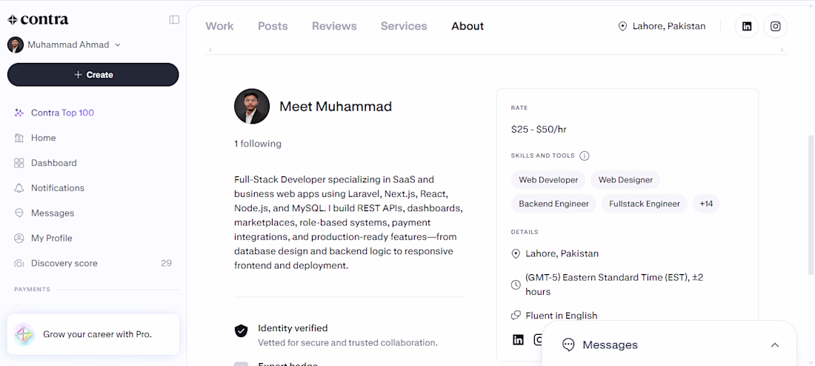Click the Identity verified label
The height and width of the screenshot is (366, 815).
pyautogui.click(x=293, y=328)
